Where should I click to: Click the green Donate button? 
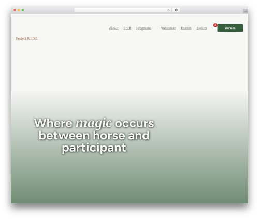230,28
